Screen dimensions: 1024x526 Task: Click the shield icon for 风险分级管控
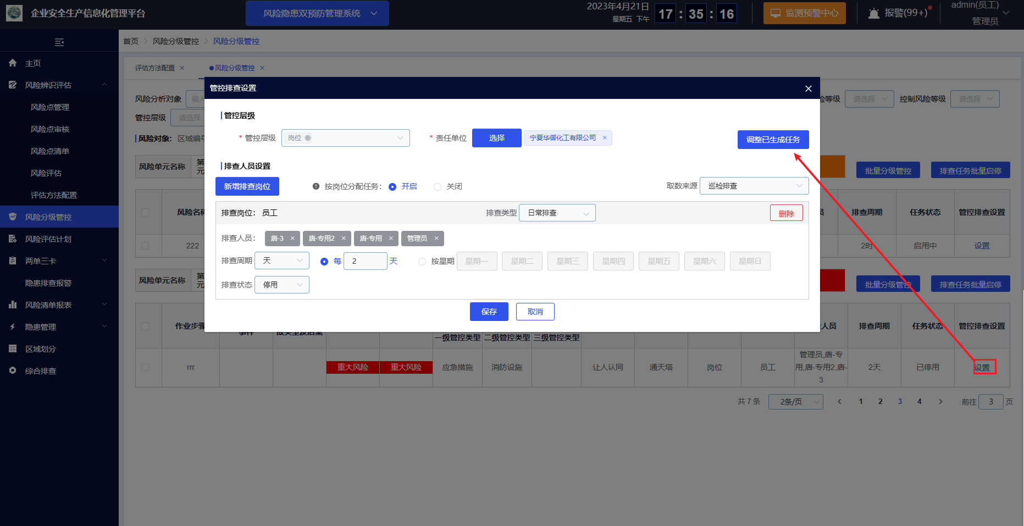[13, 217]
